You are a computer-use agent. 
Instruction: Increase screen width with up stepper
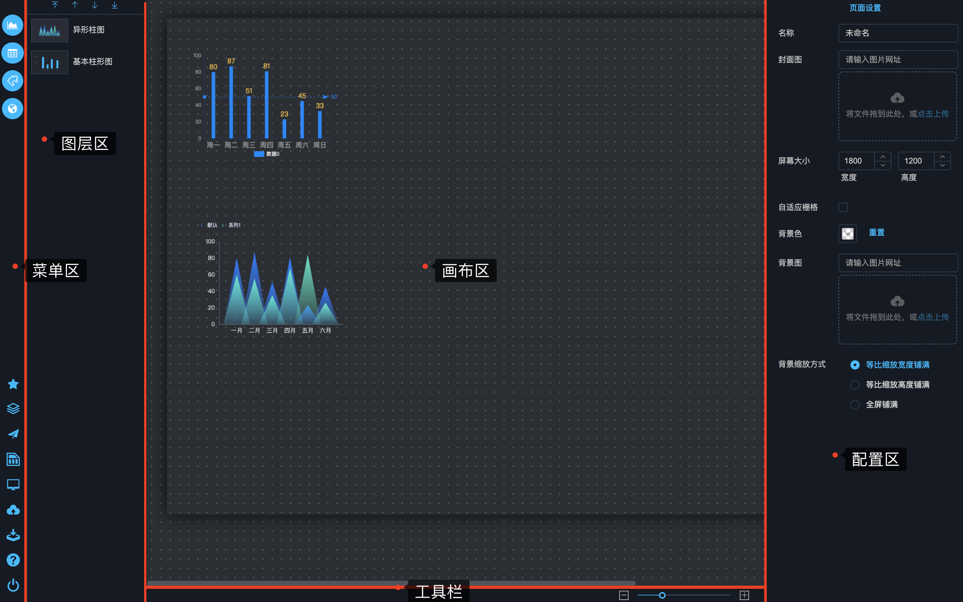883,157
